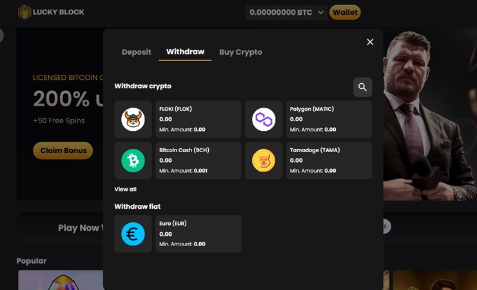The width and height of the screenshot is (477, 290).
Task: Switch to the Deposit tab
Action: (x=136, y=52)
